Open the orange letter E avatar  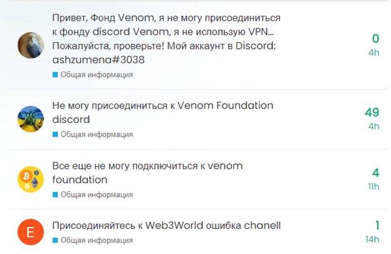tap(29, 232)
